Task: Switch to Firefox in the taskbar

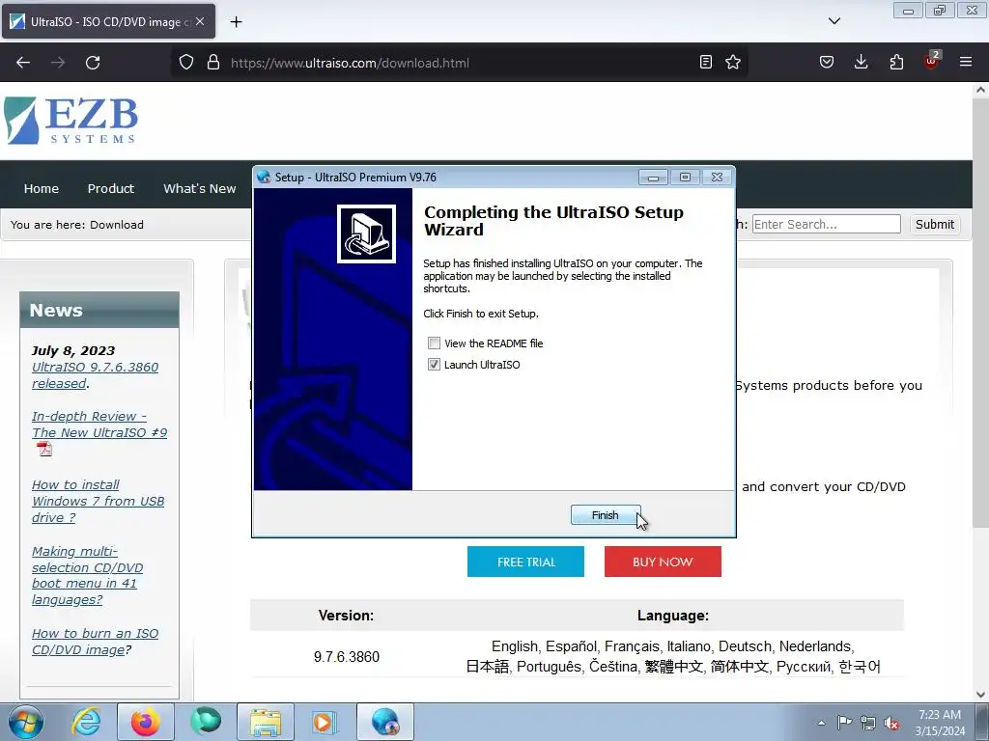Action: (145, 722)
